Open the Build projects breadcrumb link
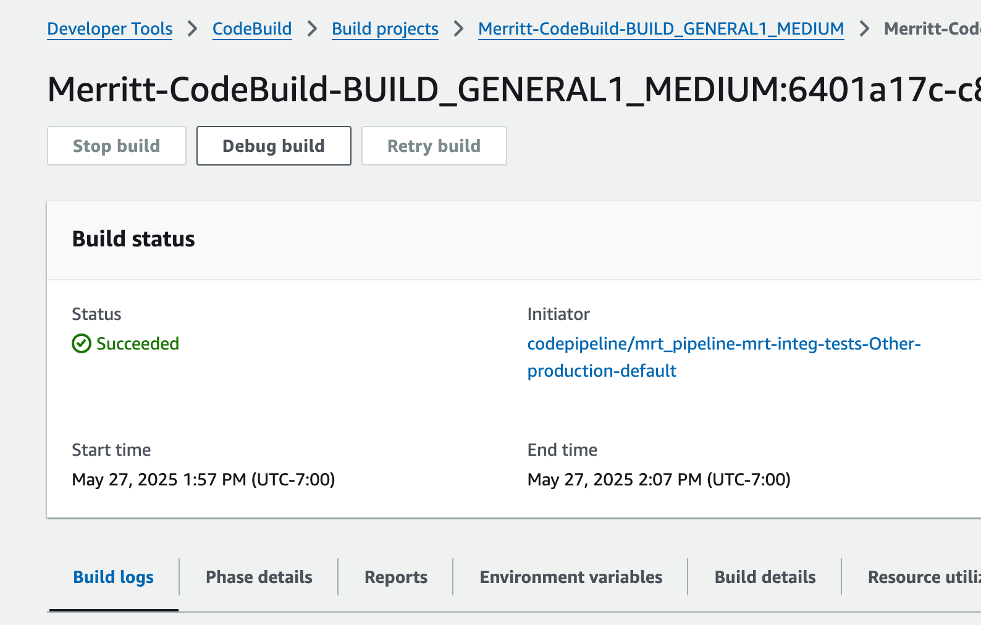This screenshot has width=981, height=625. pos(385,29)
